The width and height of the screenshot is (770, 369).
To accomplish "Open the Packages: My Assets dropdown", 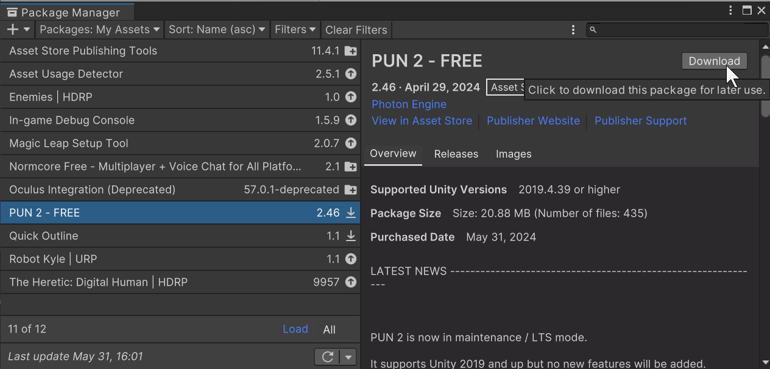I will 99,29.
